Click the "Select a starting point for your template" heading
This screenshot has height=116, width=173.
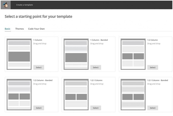pyautogui.click(x=39, y=17)
